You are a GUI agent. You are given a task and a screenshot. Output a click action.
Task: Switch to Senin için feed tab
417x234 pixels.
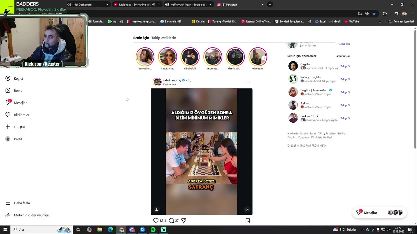141,38
